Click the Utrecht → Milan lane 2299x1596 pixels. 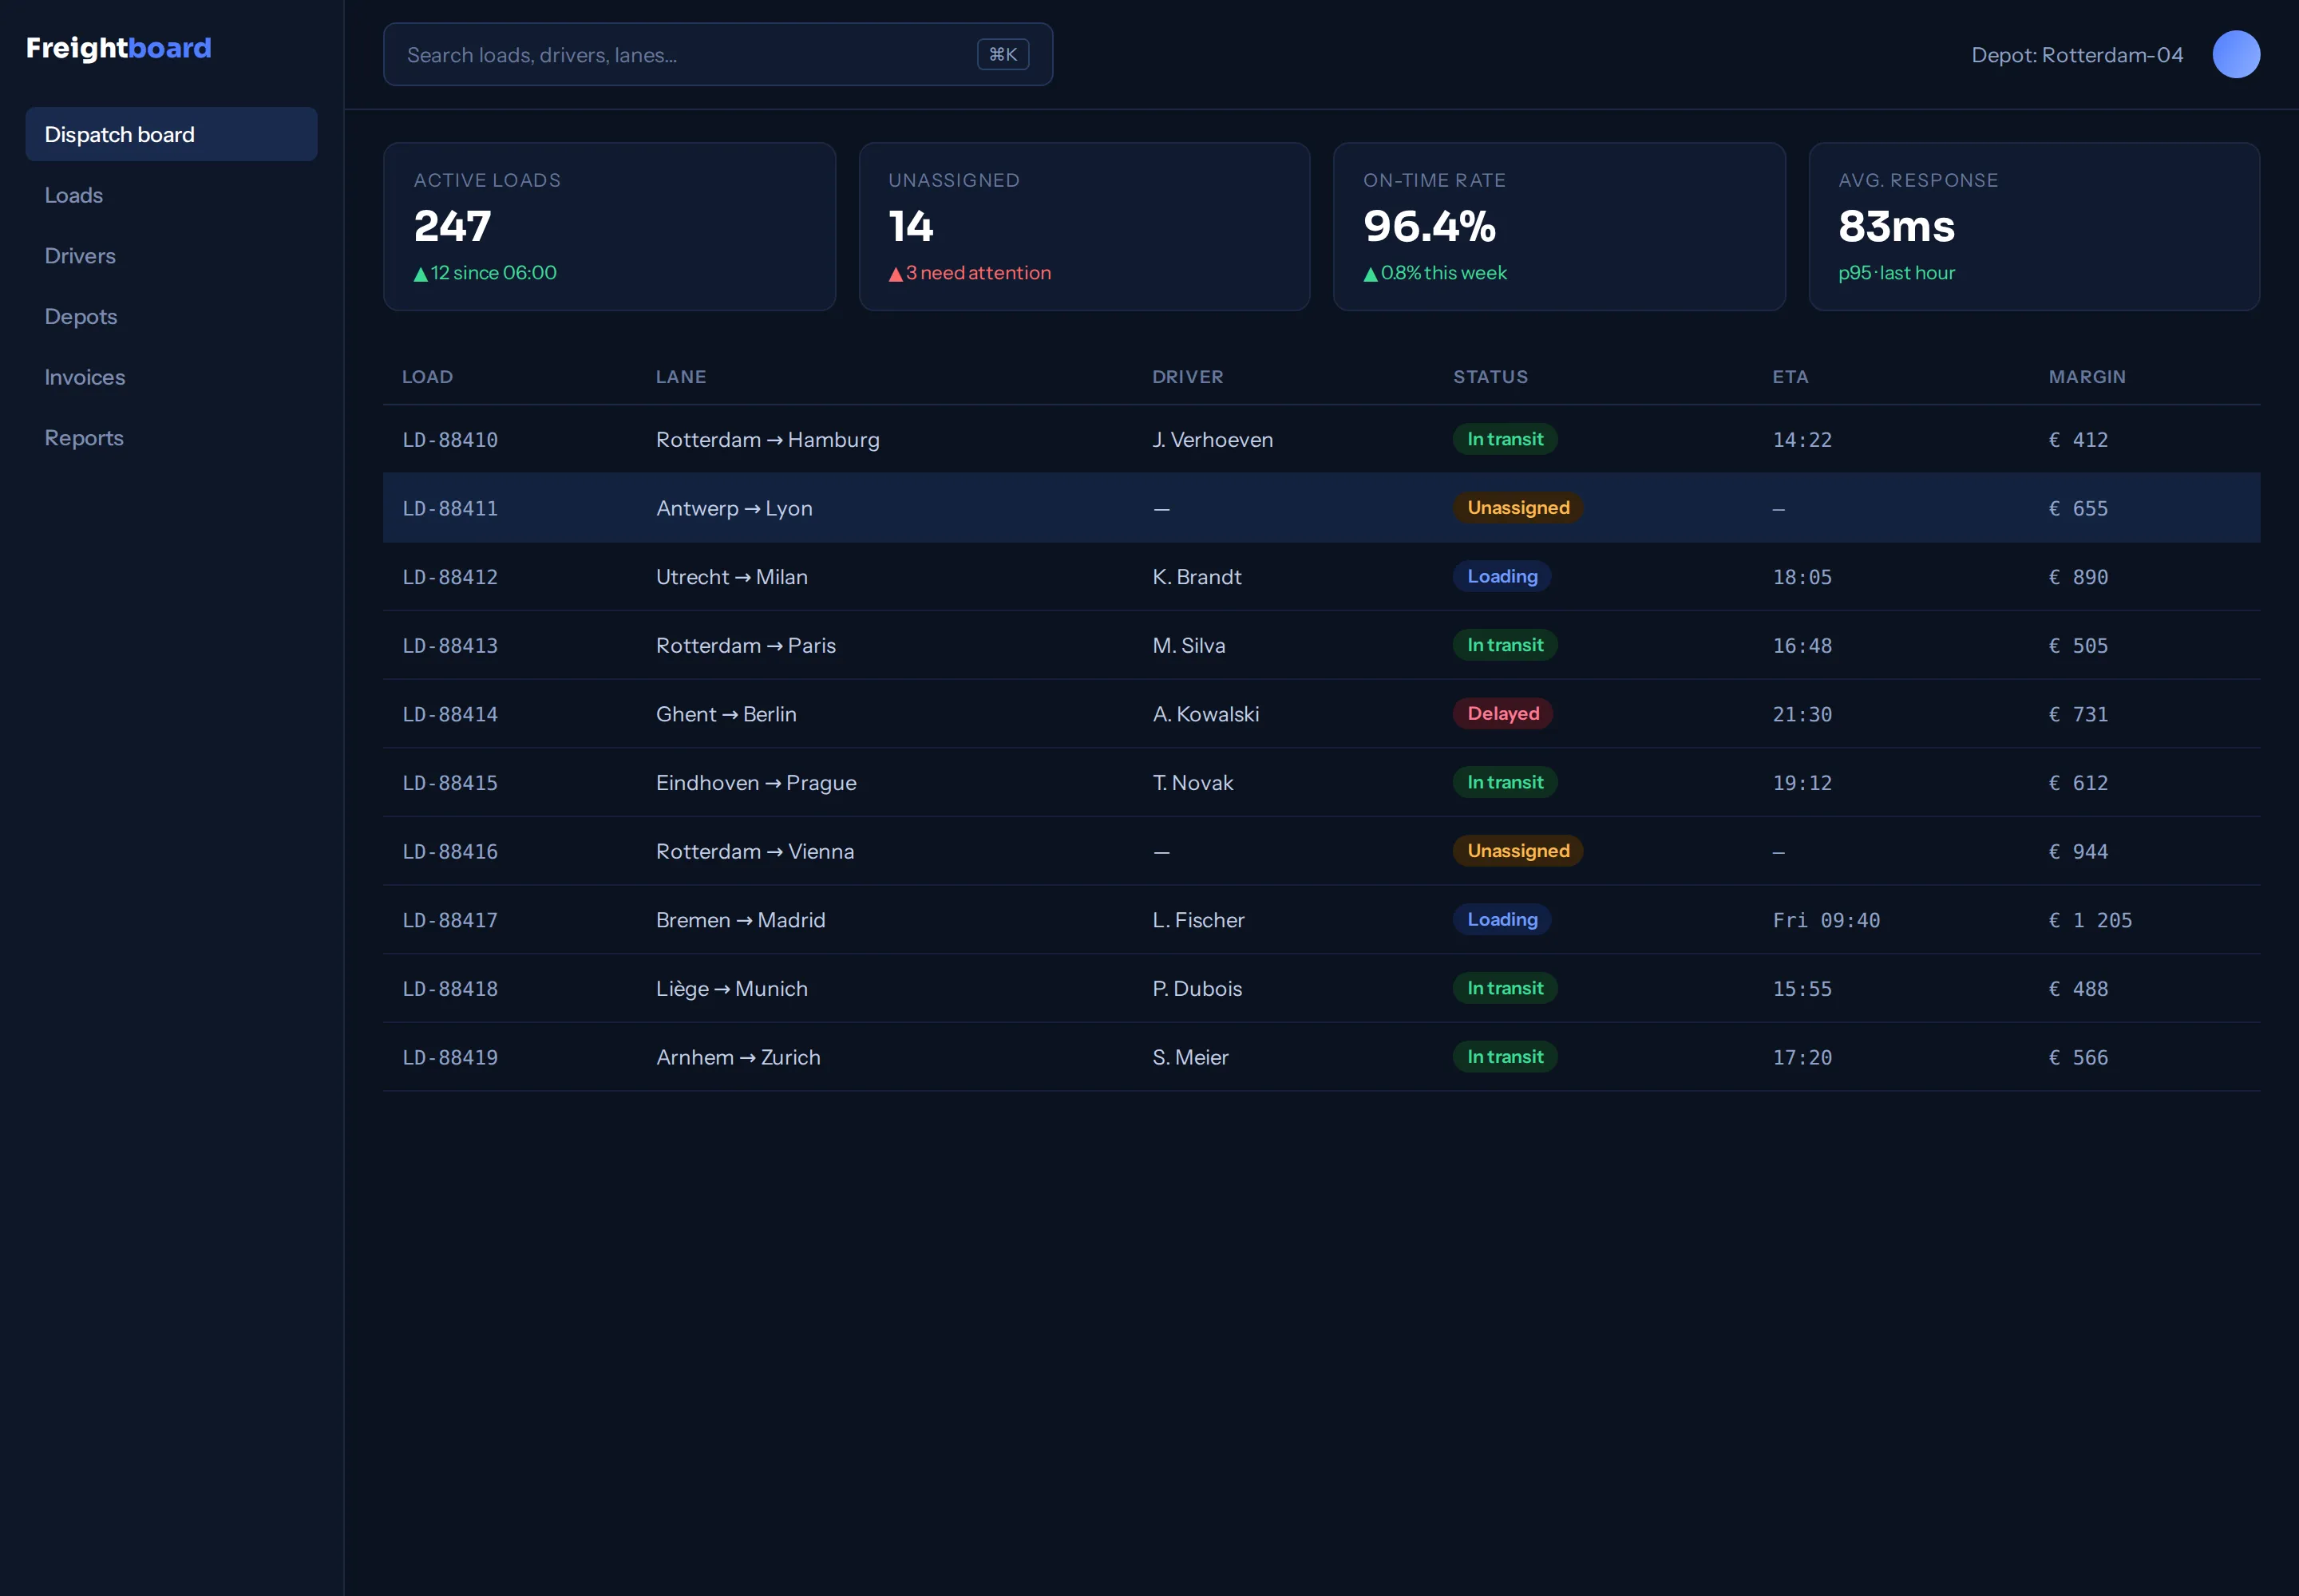point(731,577)
